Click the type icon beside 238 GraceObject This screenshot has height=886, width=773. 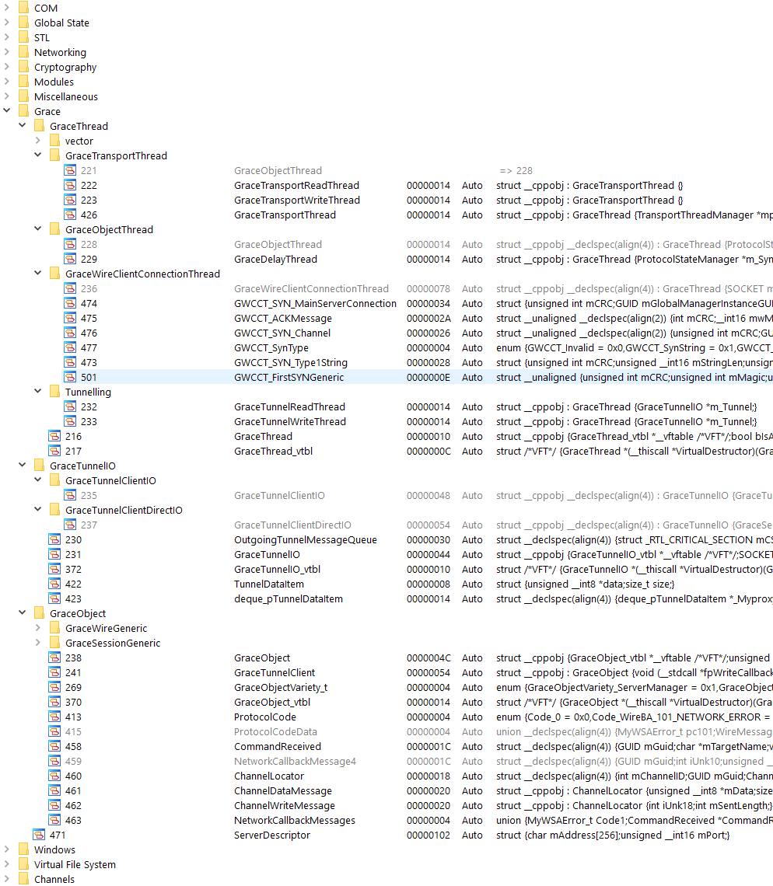click(54, 658)
